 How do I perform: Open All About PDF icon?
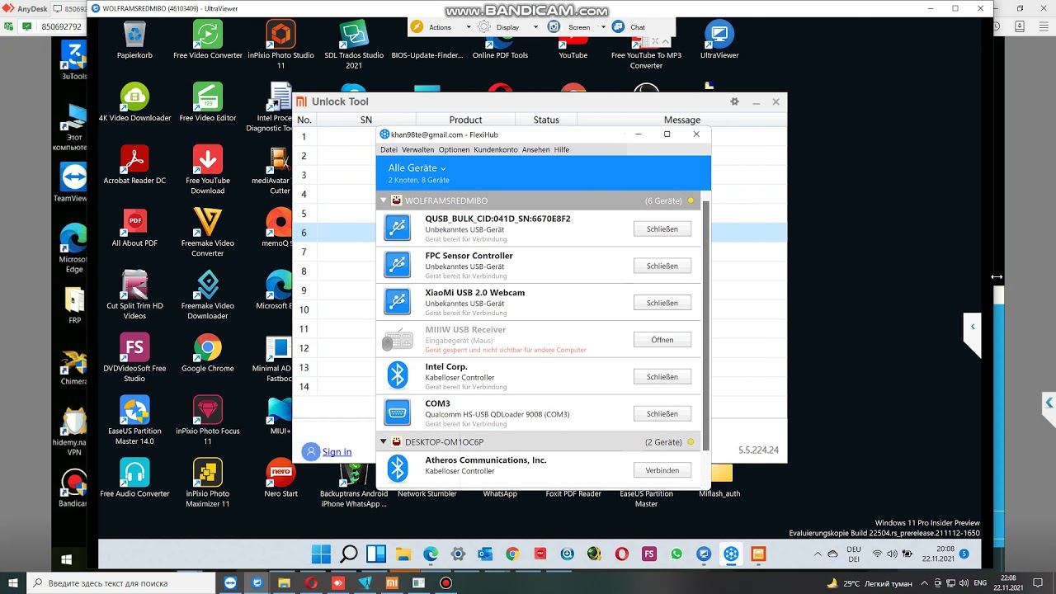(134, 228)
